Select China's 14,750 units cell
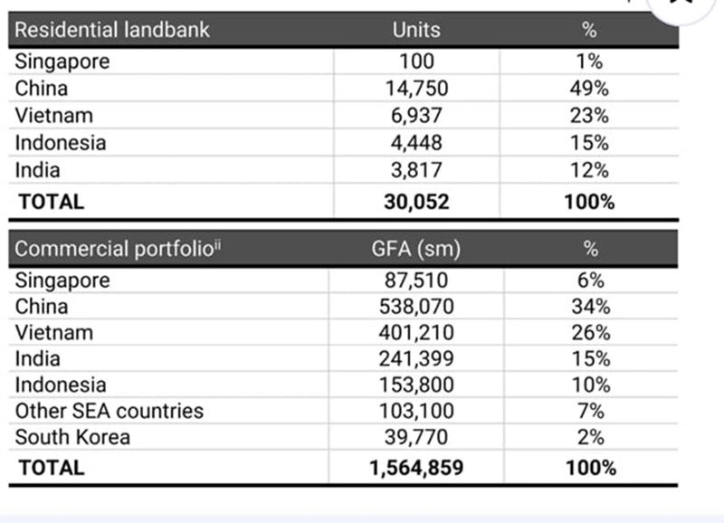The image size is (724, 523). coord(417,89)
